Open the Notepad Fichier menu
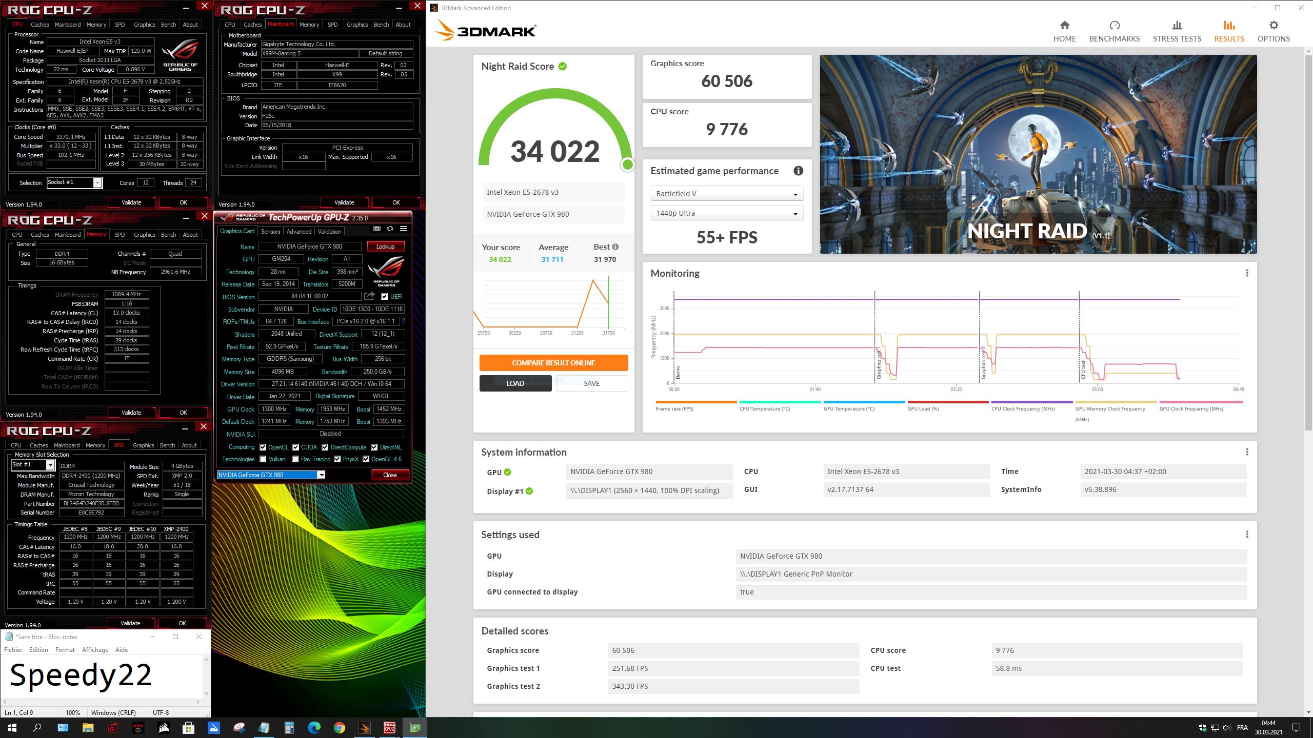Viewport: 1313px width, 738px height. tap(13, 649)
